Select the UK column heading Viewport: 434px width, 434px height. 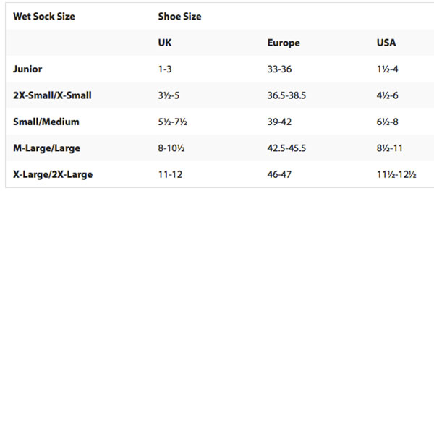click(x=165, y=43)
